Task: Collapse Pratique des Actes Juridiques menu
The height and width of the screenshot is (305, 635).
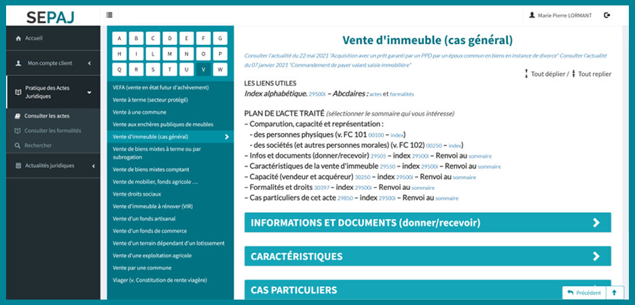Action: (53, 92)
